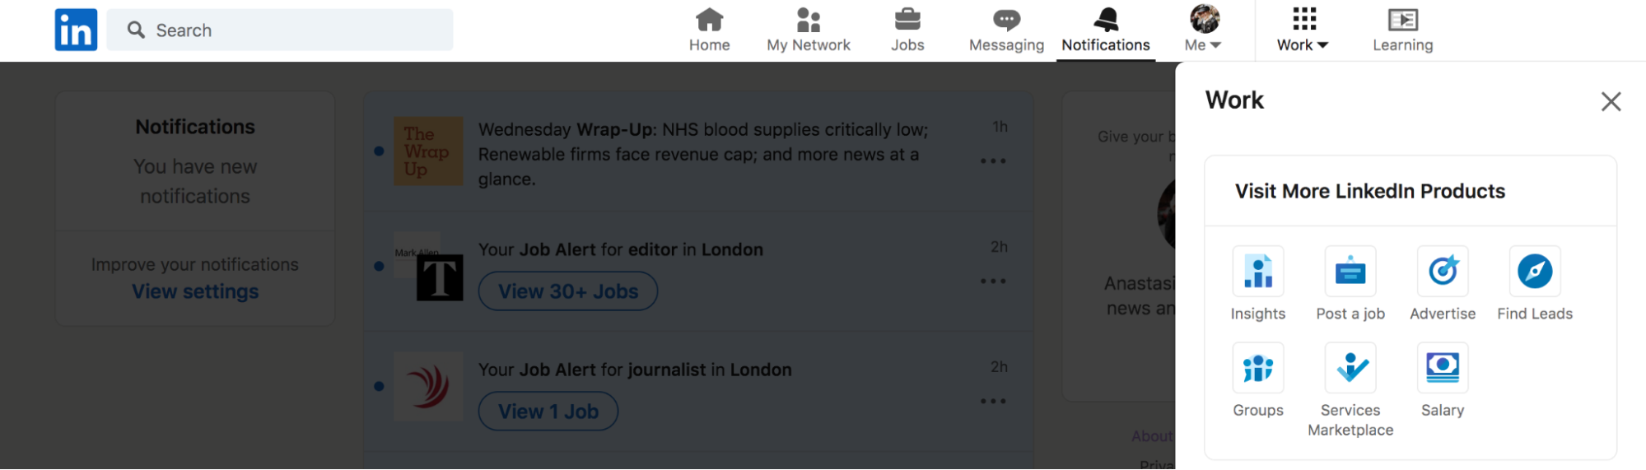Expand the Me profile dropdown
Screen dimensions: 1646x470
(1204, 30)
